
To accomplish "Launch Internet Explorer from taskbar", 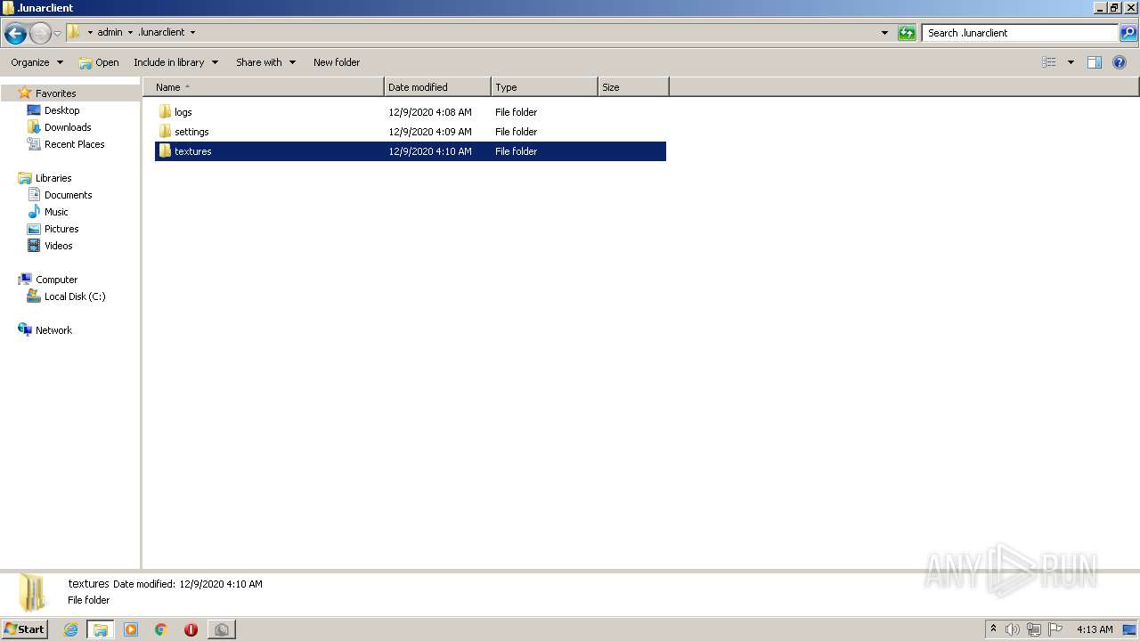I will (70, 629).
